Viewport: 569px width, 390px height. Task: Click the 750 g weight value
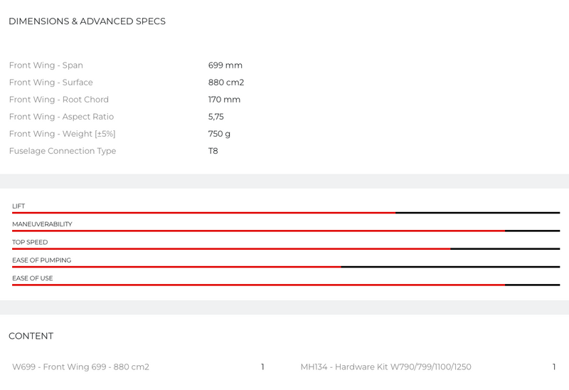(x=219, y=134)
